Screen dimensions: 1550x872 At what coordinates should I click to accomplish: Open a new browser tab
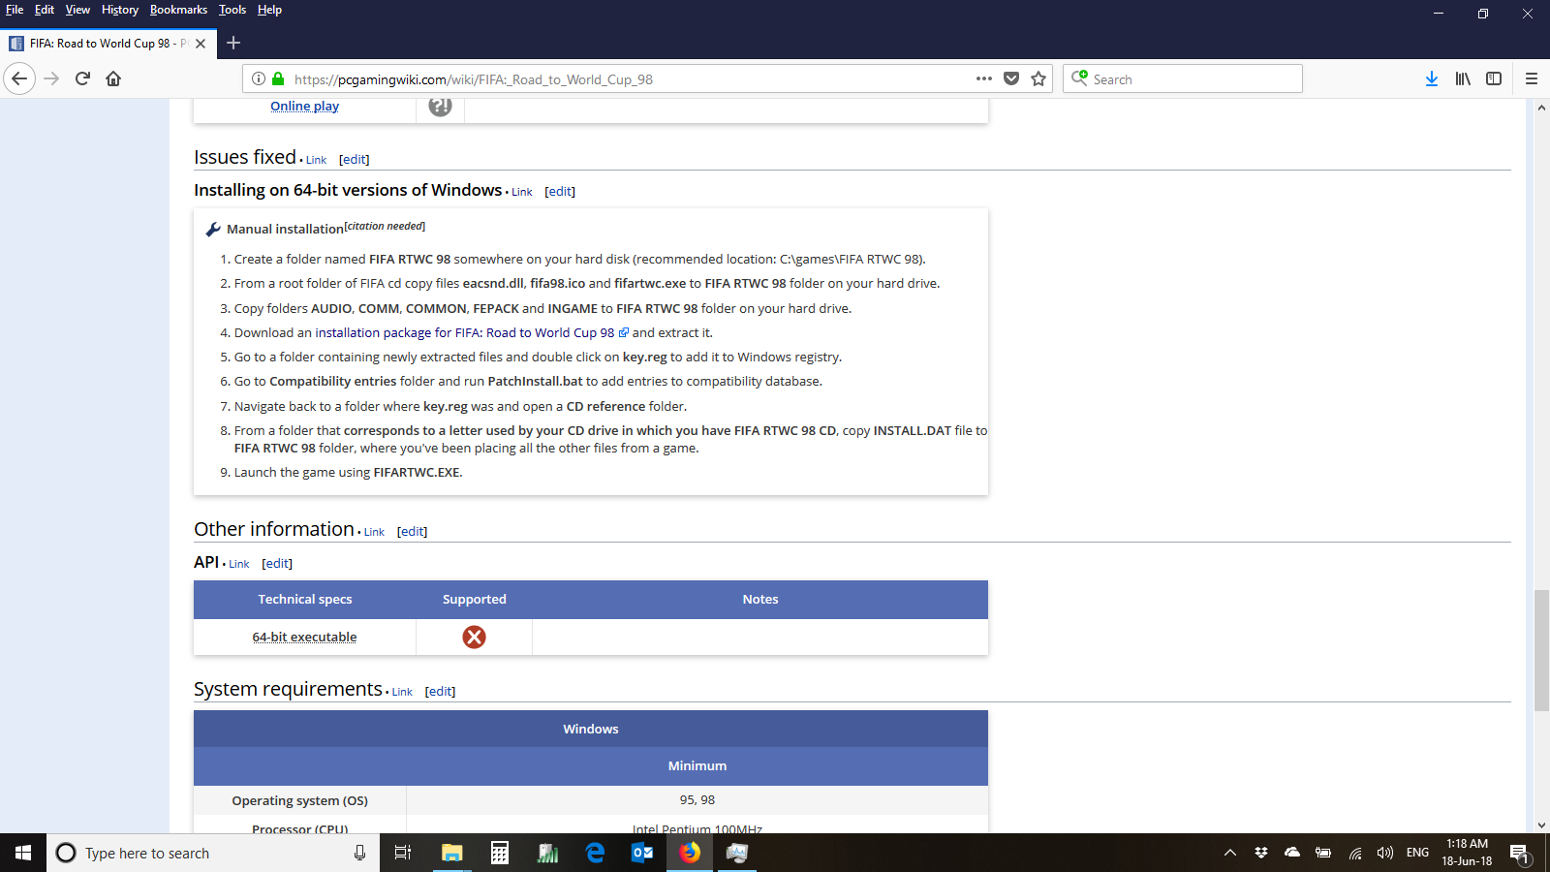point(233,43)
